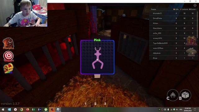Click the network tray icon
Viewport: 199px width, 112px height.
(x=171, y=109)
